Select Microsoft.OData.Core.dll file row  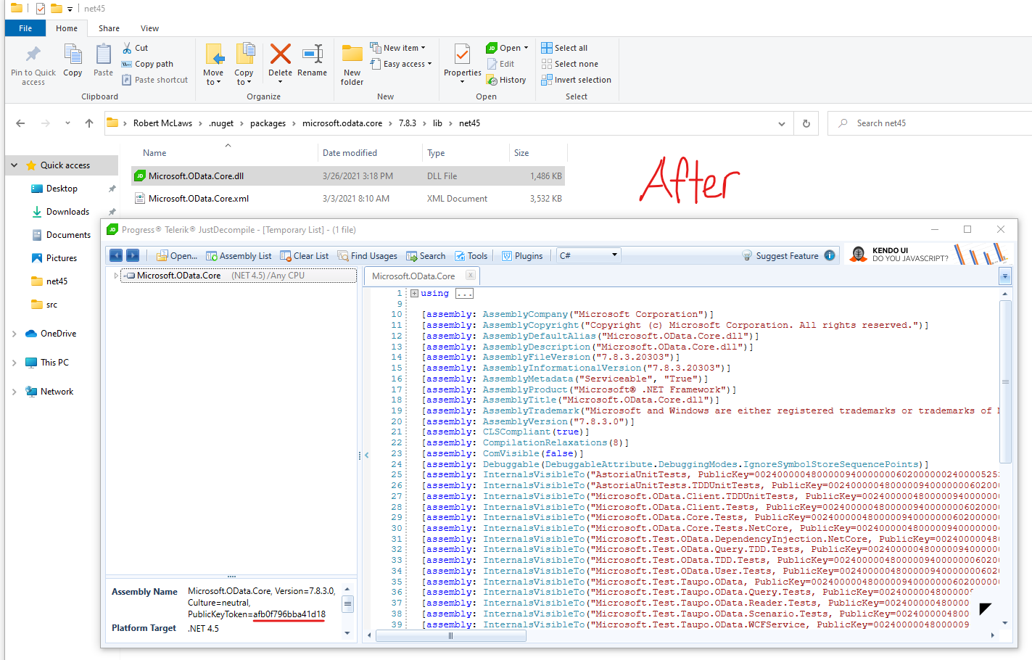(348, 176)
